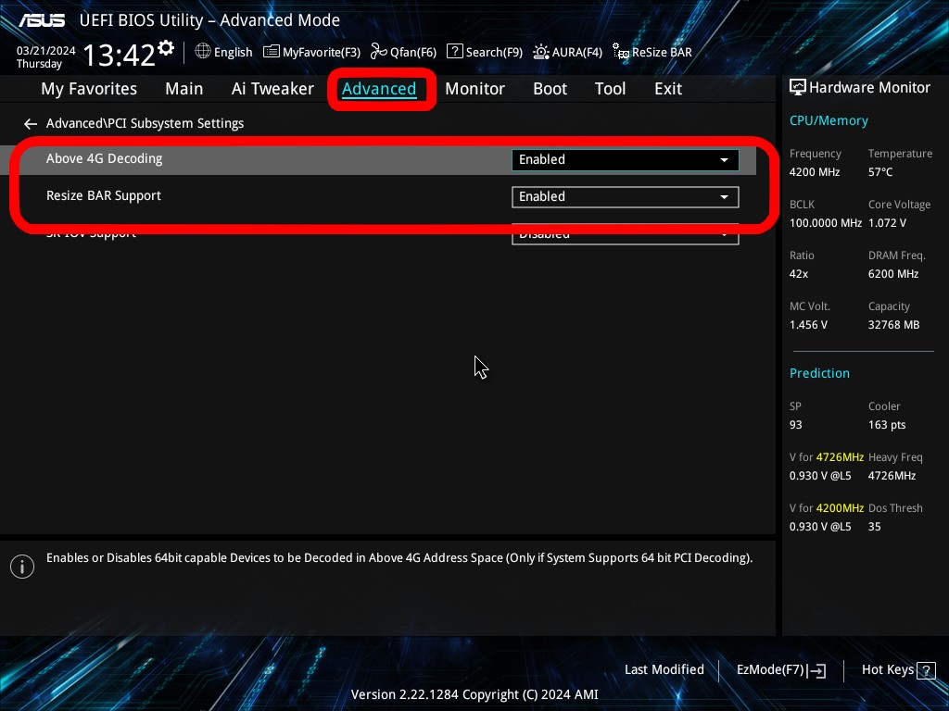Open the Resize BAR Support dropdown
The image size is (949, 711).
coord(626,196)
